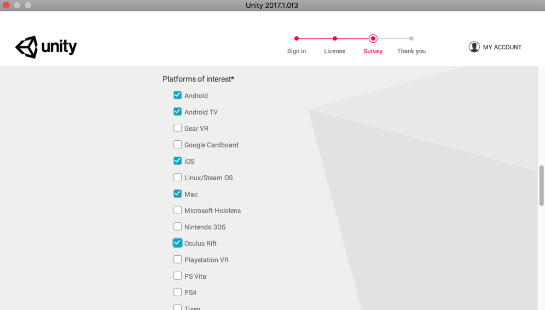
Task: Click the Thank you step label
Action: point(411,51)
